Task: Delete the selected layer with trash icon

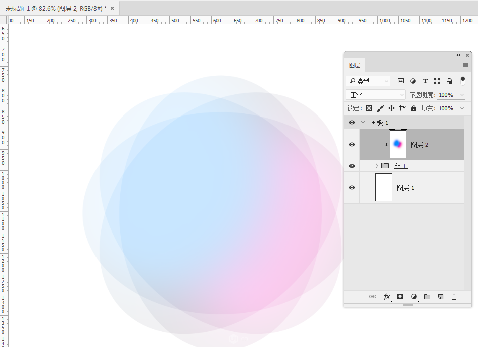Action: coord(454,297)
